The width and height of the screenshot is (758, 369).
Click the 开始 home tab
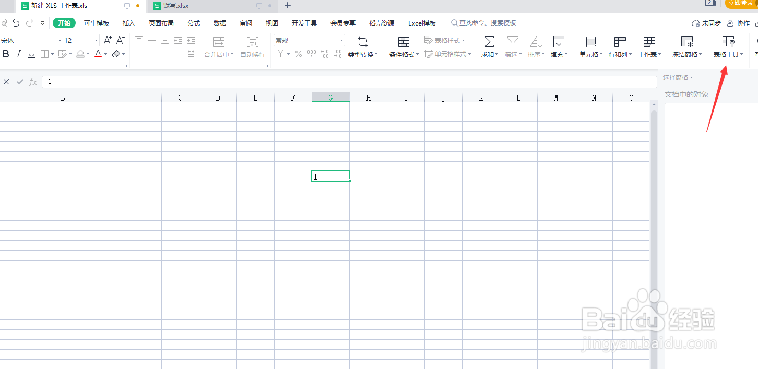(64, 23)
